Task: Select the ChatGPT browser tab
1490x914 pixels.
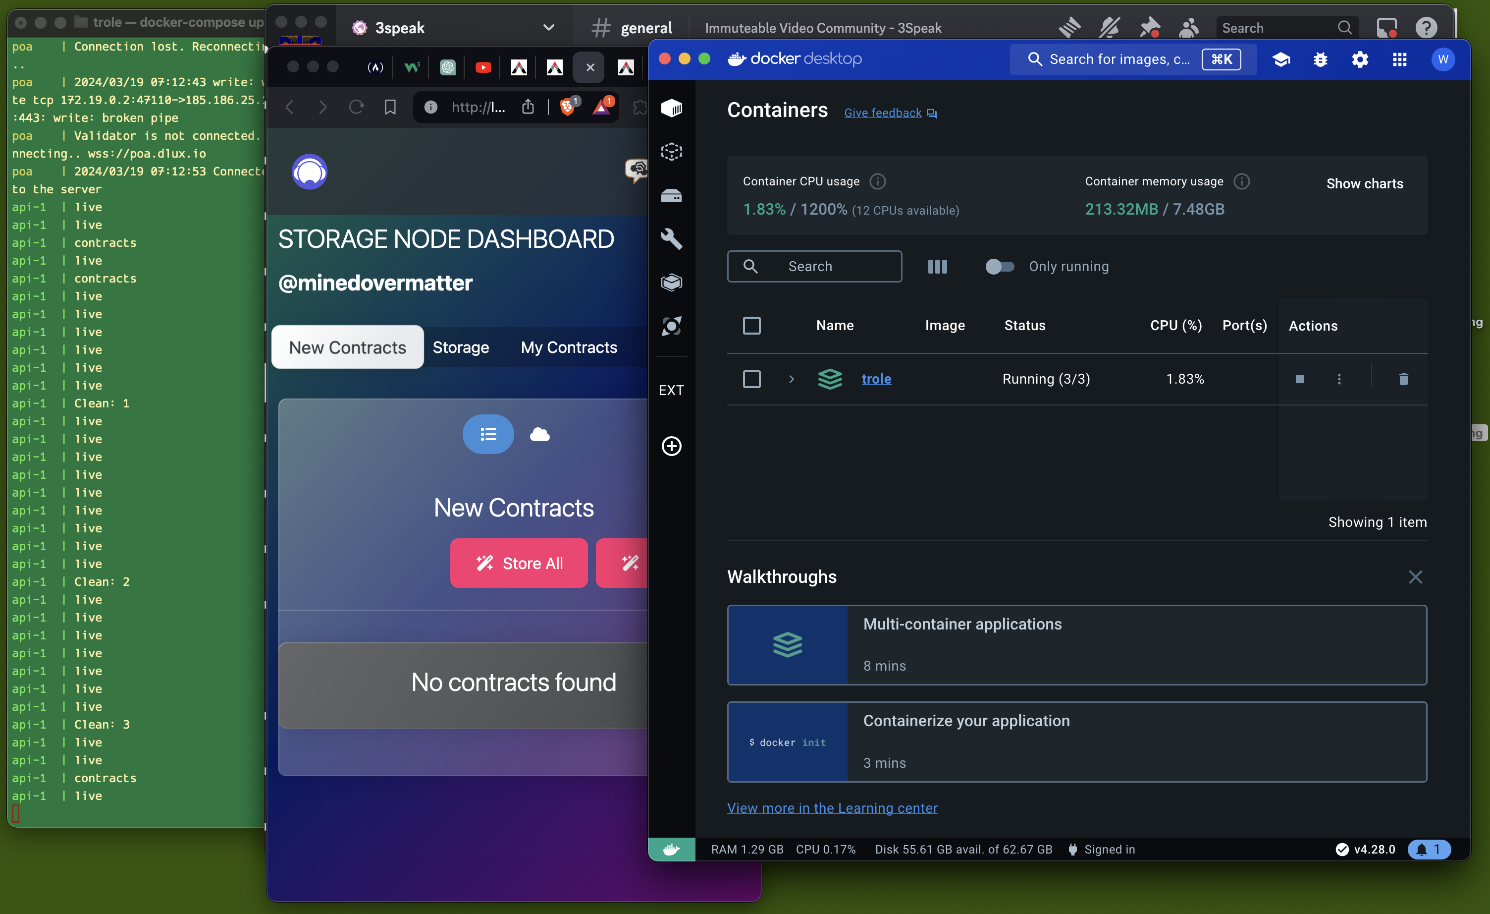Action: [447, 67]
